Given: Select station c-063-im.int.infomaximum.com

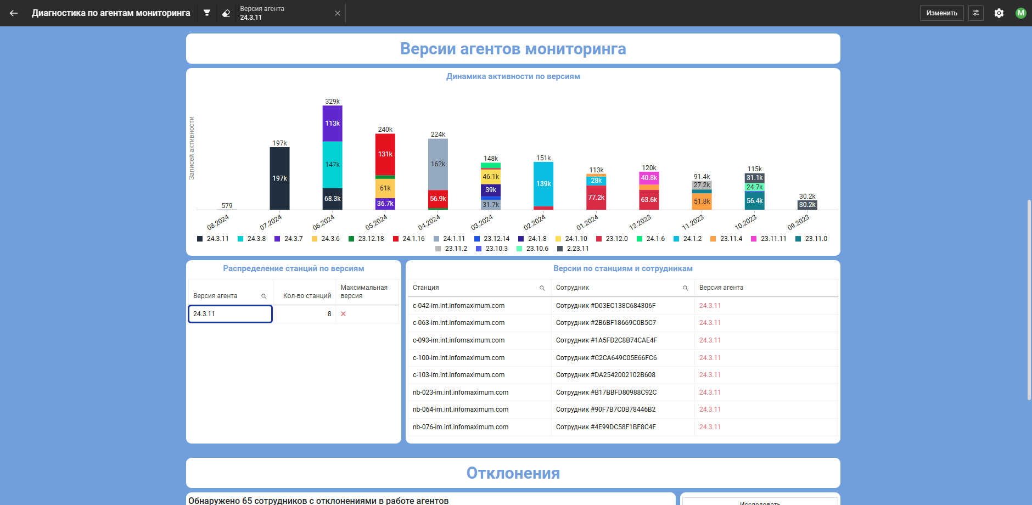Looking at the screenshot, I should 458,323.
